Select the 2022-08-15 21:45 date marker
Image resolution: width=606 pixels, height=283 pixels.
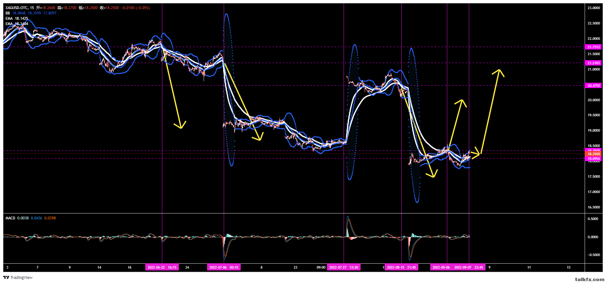[x=401, y=267]
